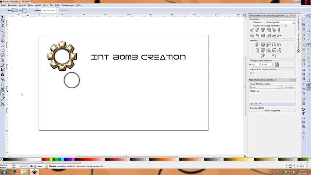Click the first align icon in Ausrichten row
Viewport: 311px width, 175px height.
pyautogui.click(x=252, y=30)
